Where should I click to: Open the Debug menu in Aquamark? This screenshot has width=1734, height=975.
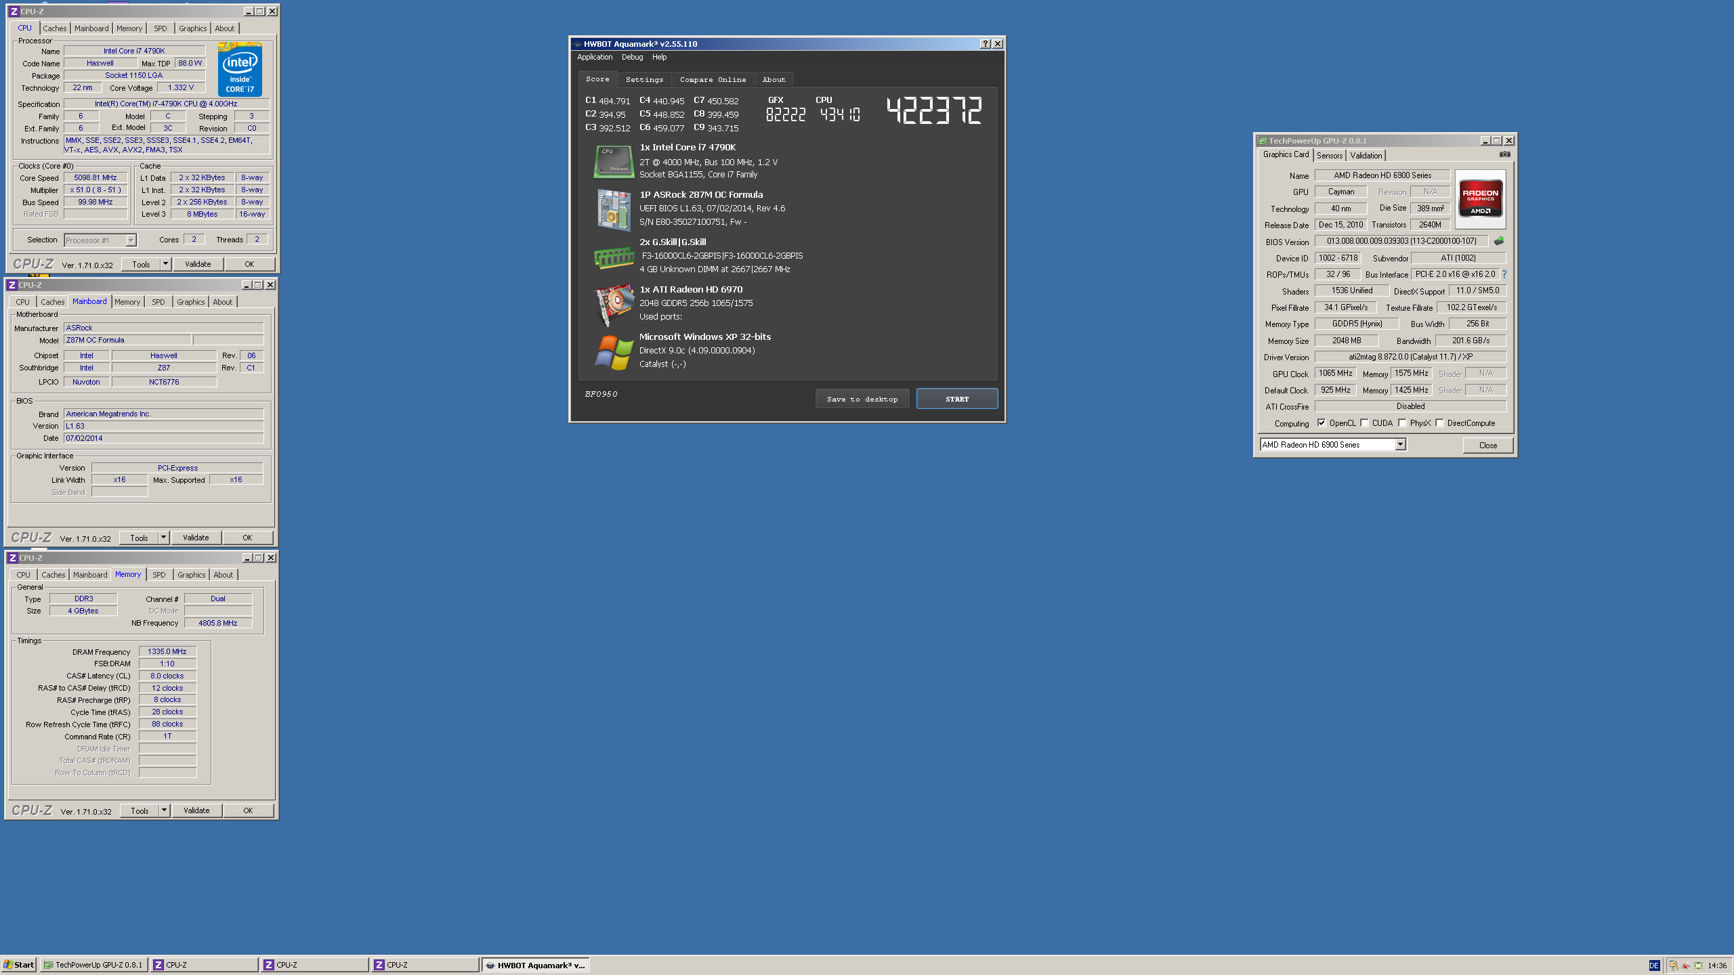(x=633, y=58)
